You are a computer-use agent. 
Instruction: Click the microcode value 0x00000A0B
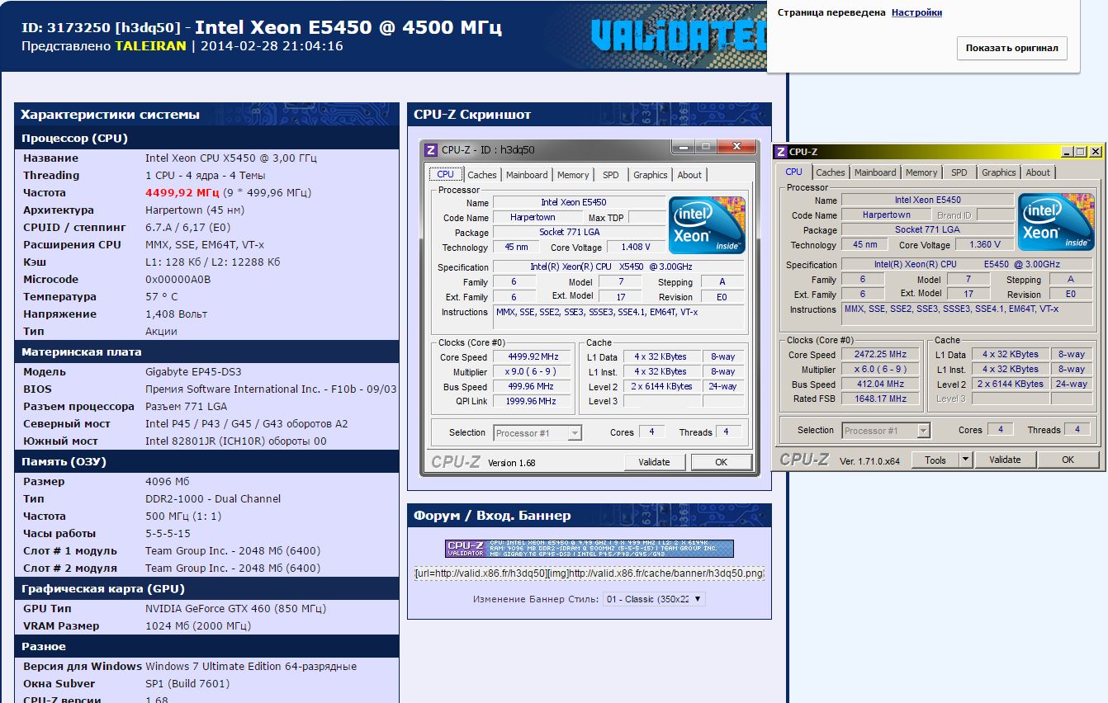178,280
